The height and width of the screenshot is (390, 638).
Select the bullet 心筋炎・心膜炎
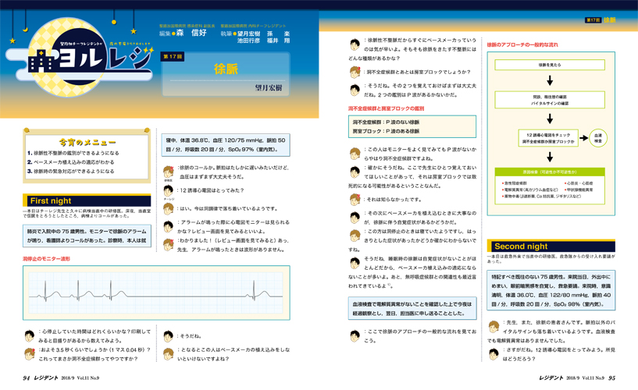(579, 183)
